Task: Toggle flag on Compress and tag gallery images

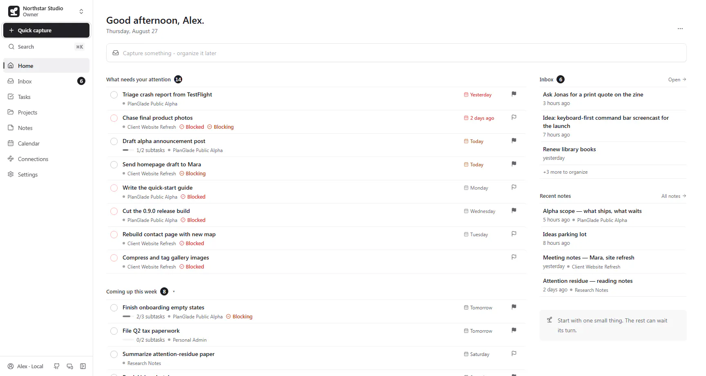Action: (514, 257)
